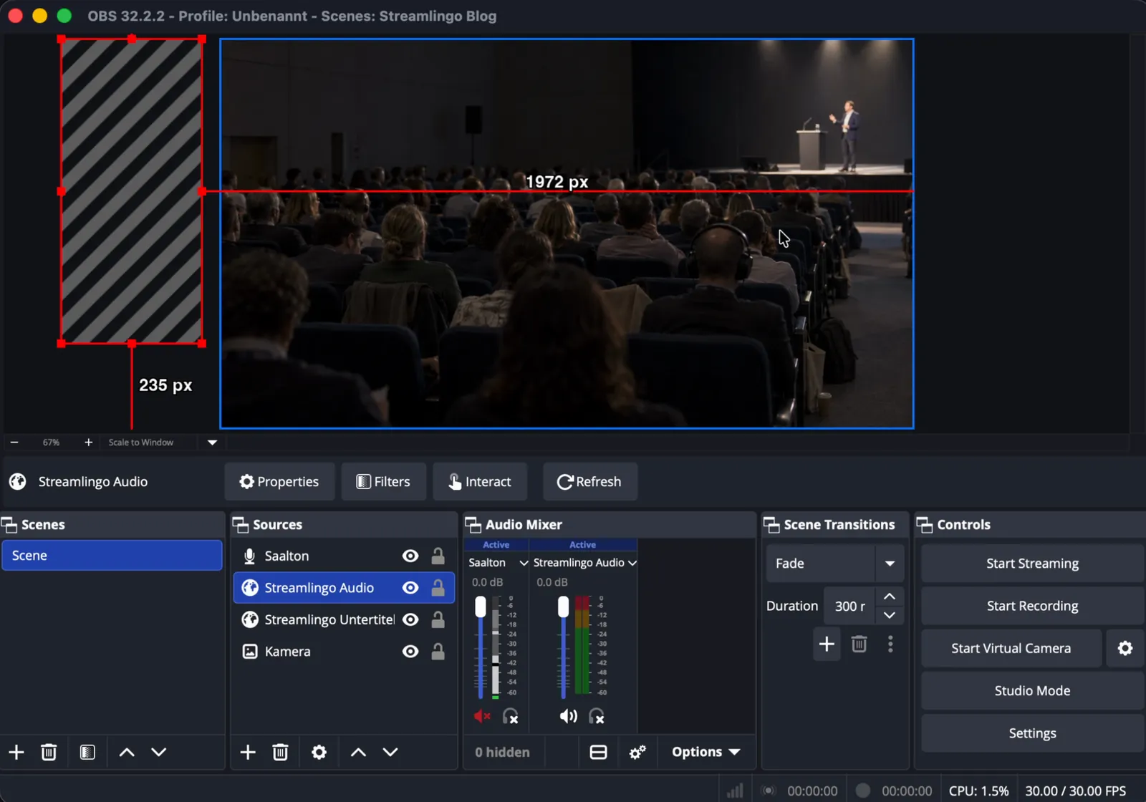The image size is (1146, 802).
Task: Add a scene transition with plus icon
Action: (x=827, y=644)
